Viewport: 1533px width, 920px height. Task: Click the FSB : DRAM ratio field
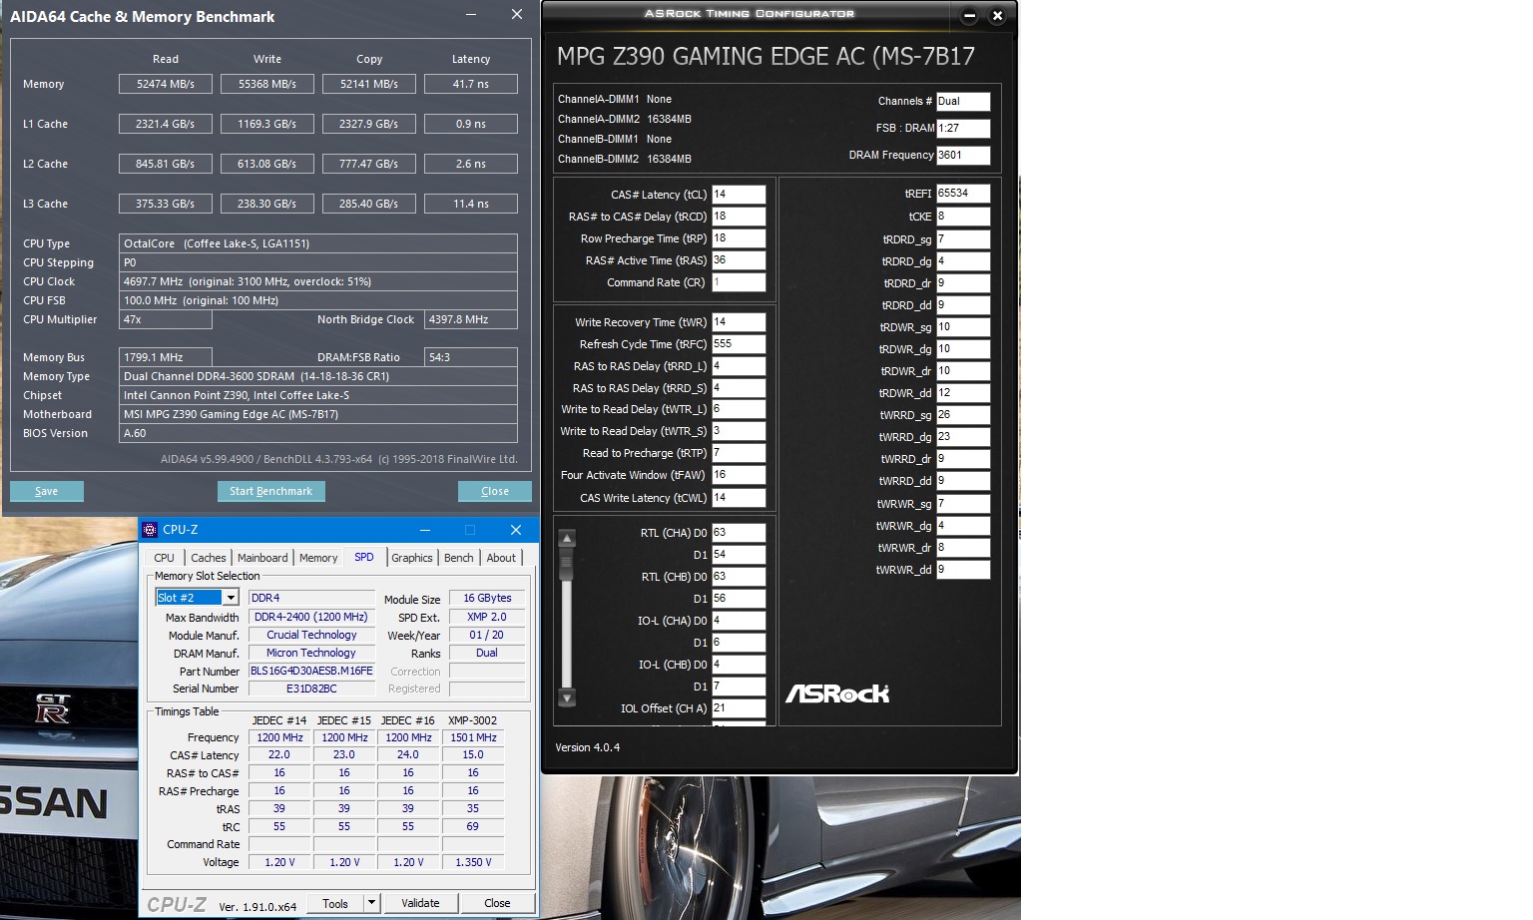pos(963,129)
